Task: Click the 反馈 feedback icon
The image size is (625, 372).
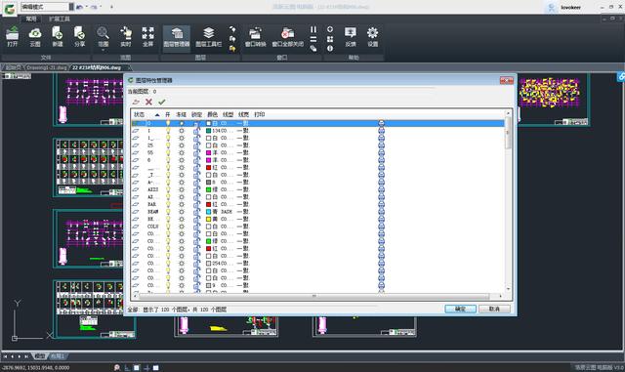Action: [x=351, y=36]
